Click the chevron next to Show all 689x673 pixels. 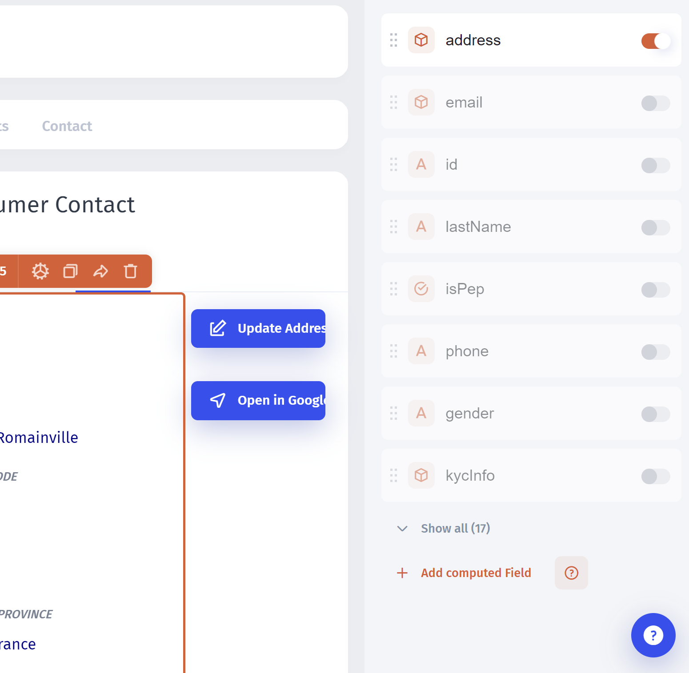coord(402,528)
